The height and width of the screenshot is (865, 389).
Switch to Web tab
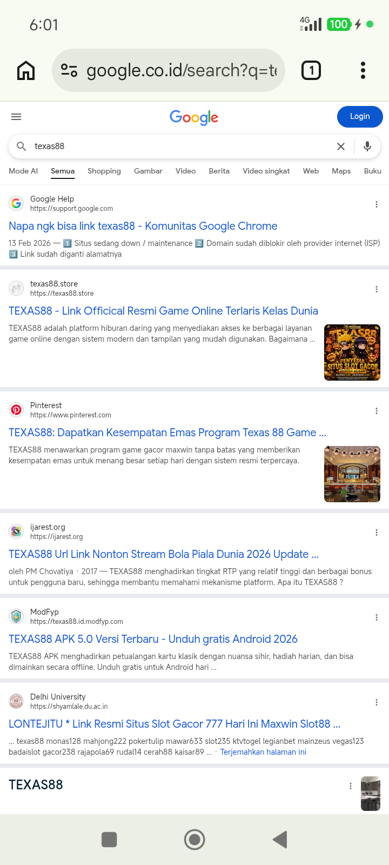pyautogui.click(x=311, y=171)
